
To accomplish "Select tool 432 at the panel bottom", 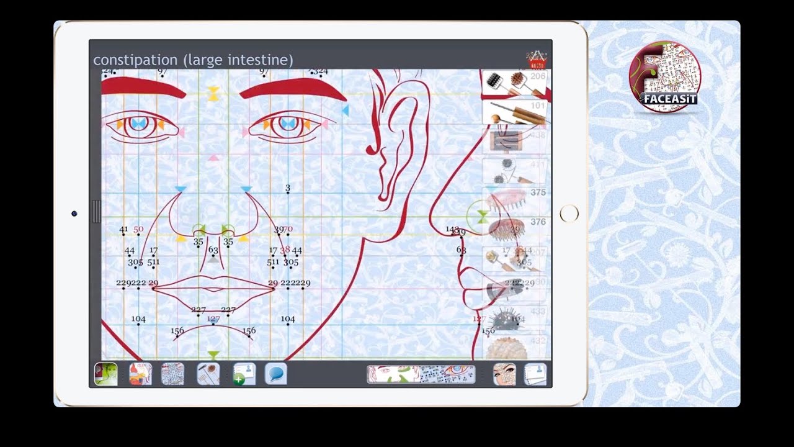I will tap(515, 347).
